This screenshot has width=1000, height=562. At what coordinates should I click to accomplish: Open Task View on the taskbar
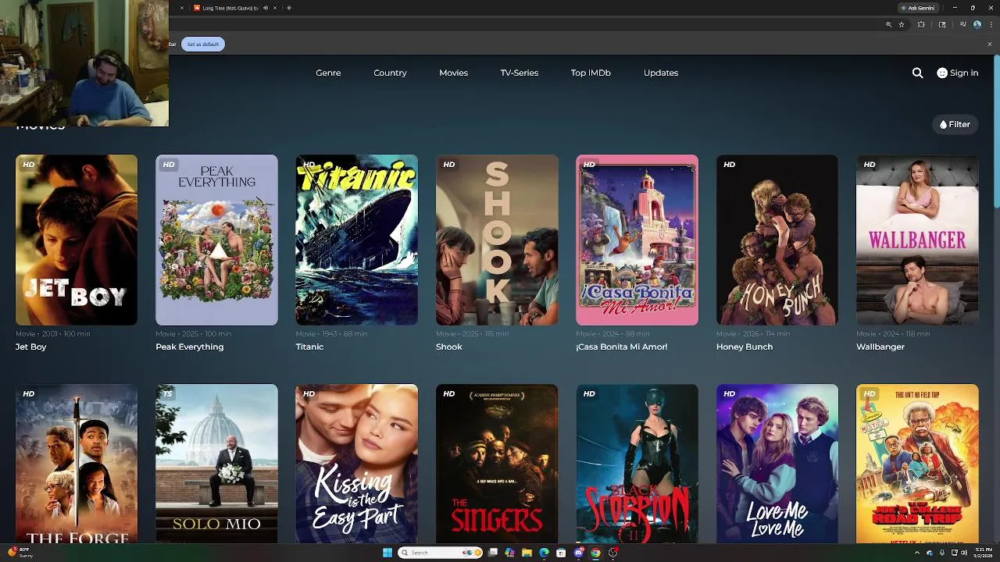493,553
